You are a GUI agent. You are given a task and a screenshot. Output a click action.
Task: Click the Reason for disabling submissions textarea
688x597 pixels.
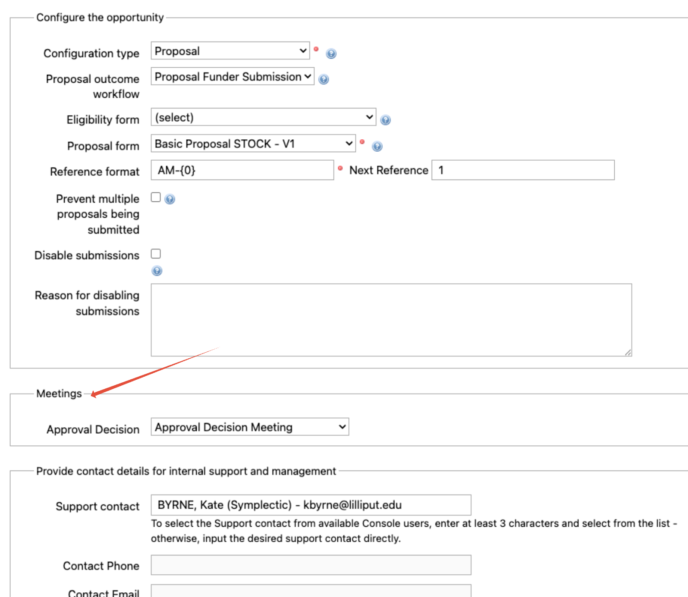click(x=391, y=320)
